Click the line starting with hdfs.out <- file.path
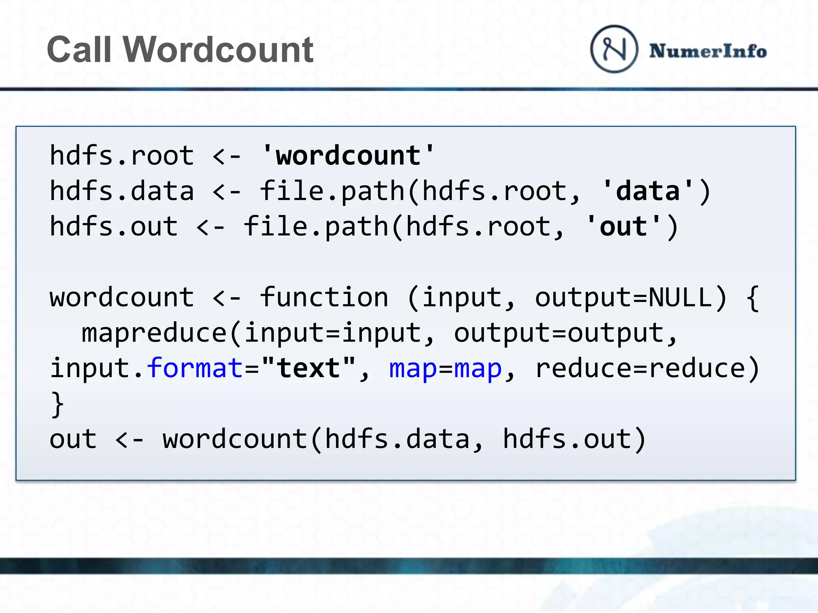818x613 pixels. coord(363,227)
